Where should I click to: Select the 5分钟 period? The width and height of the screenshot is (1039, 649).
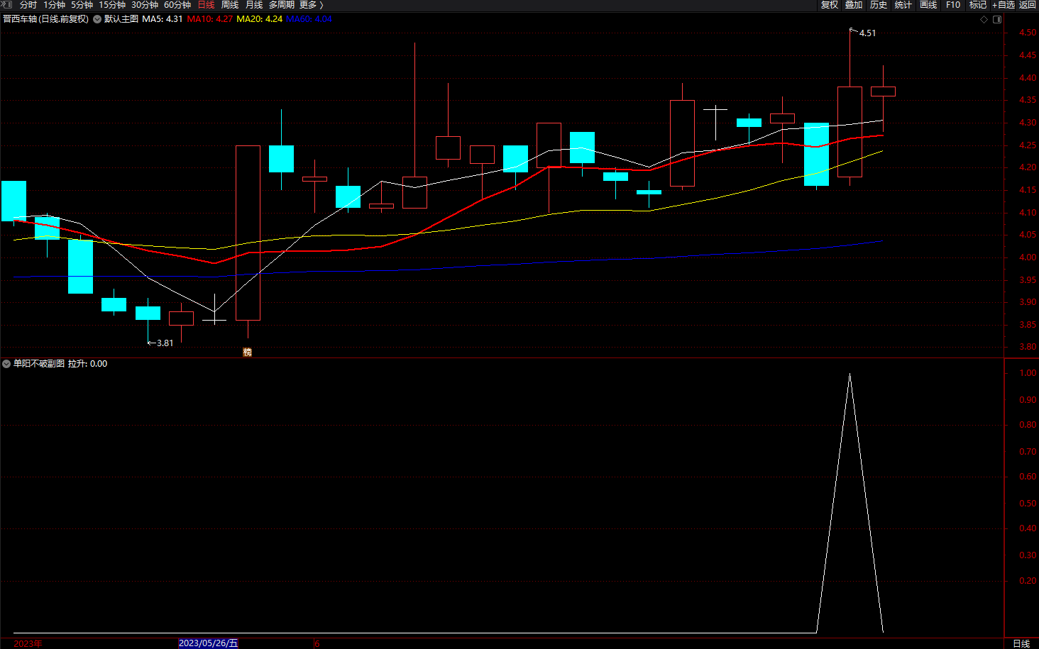[82, 5]
